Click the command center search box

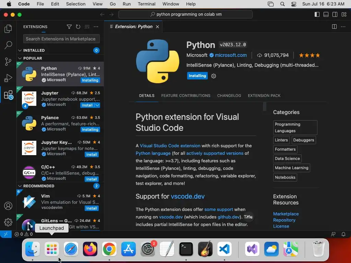[185, 14]
